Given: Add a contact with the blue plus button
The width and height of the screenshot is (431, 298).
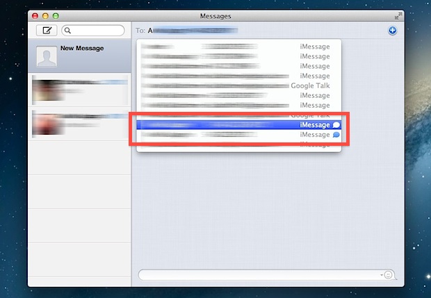Looking at the screenshot, I should coord(392,30).
